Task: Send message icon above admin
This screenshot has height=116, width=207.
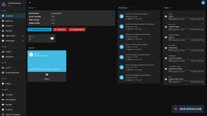Action: click(x=47, y=75)
